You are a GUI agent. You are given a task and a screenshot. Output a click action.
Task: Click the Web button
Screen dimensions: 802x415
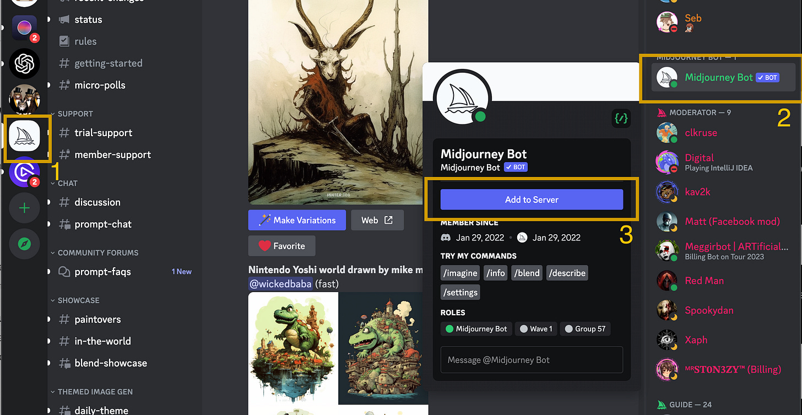377,220
